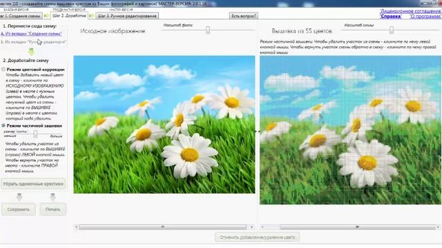The height and width of the screenshot is (248, 442).
Task: Click the embroidery scheme preview image
Action: (350, 130)
